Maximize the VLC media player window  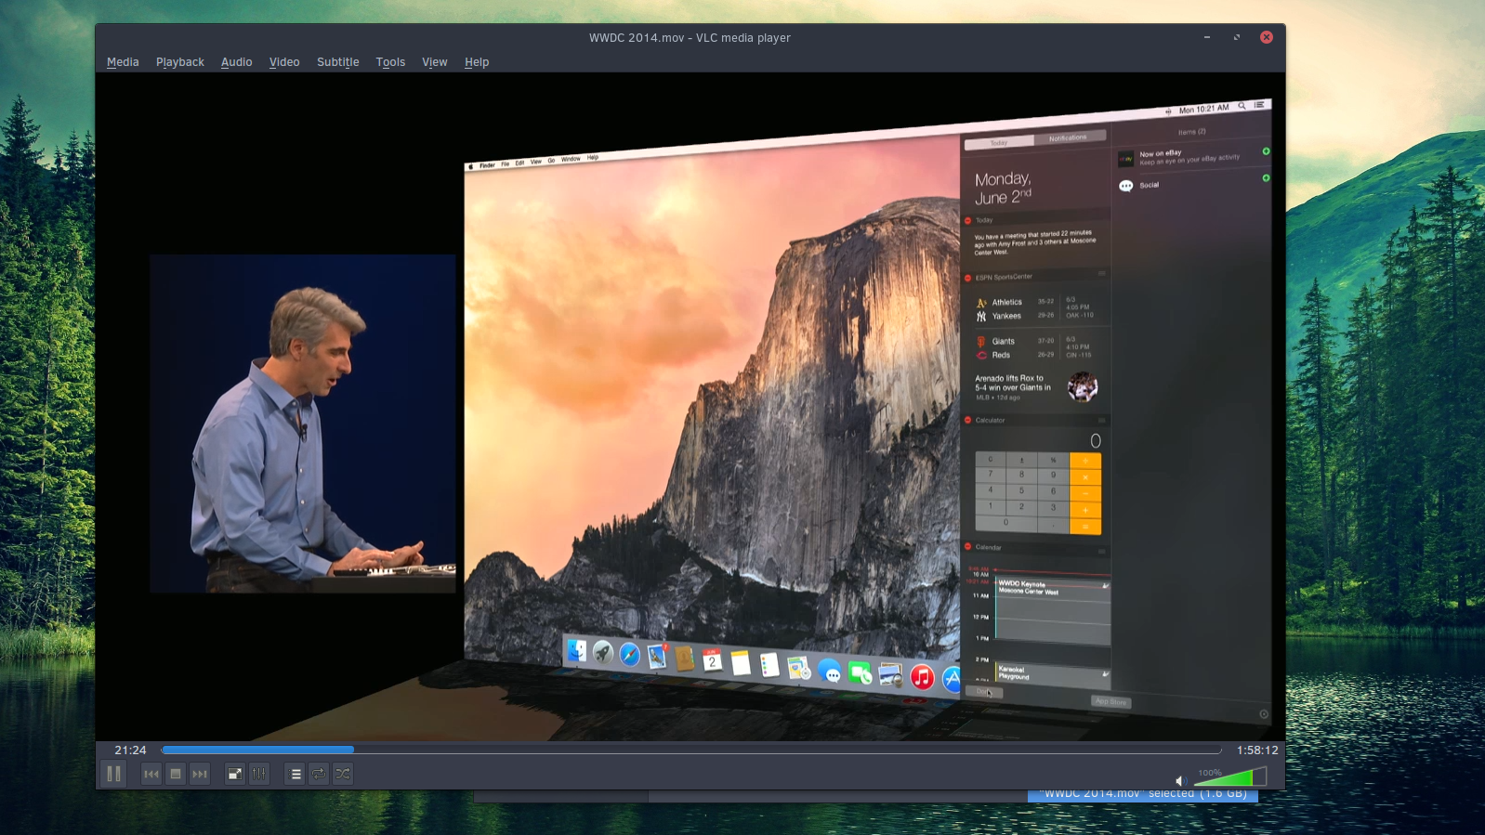[1237, 37]
